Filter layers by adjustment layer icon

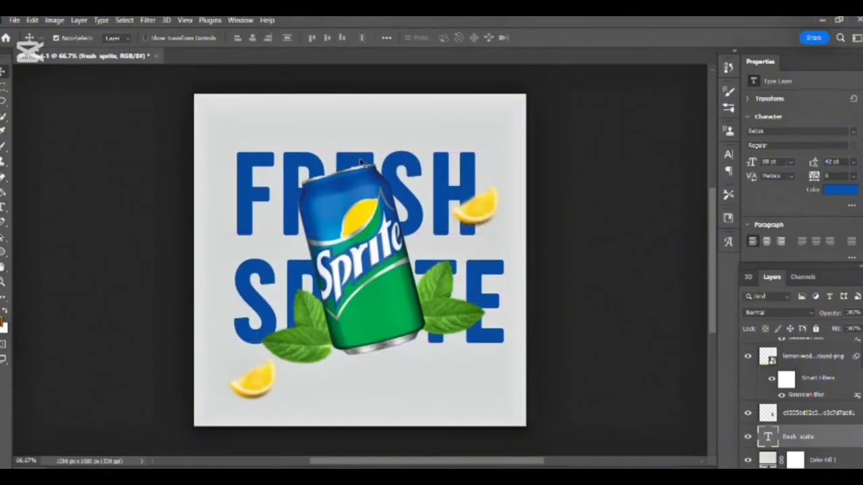pos(815,296)
